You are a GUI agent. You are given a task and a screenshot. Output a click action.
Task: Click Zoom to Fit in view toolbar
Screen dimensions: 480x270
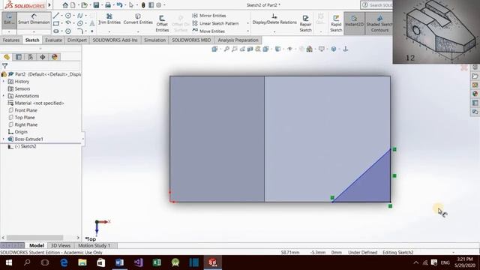click(x=226, y=49)
